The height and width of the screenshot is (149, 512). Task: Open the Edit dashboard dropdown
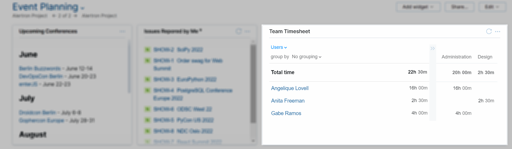492,7
